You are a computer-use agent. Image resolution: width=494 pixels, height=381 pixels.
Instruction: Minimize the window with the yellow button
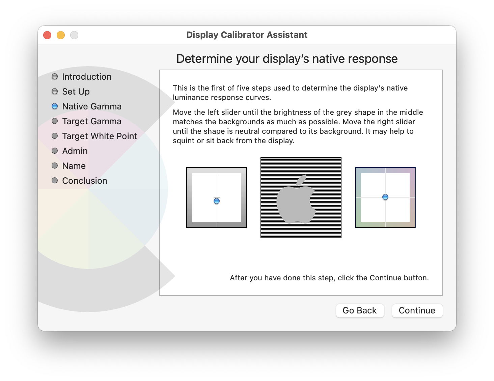pyautogui.click(x=61, y=35)
